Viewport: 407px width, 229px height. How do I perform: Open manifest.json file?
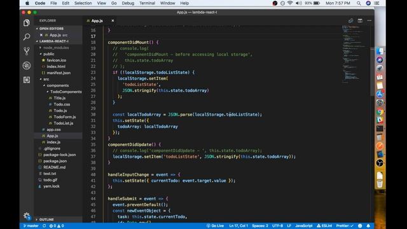[59, 73]
